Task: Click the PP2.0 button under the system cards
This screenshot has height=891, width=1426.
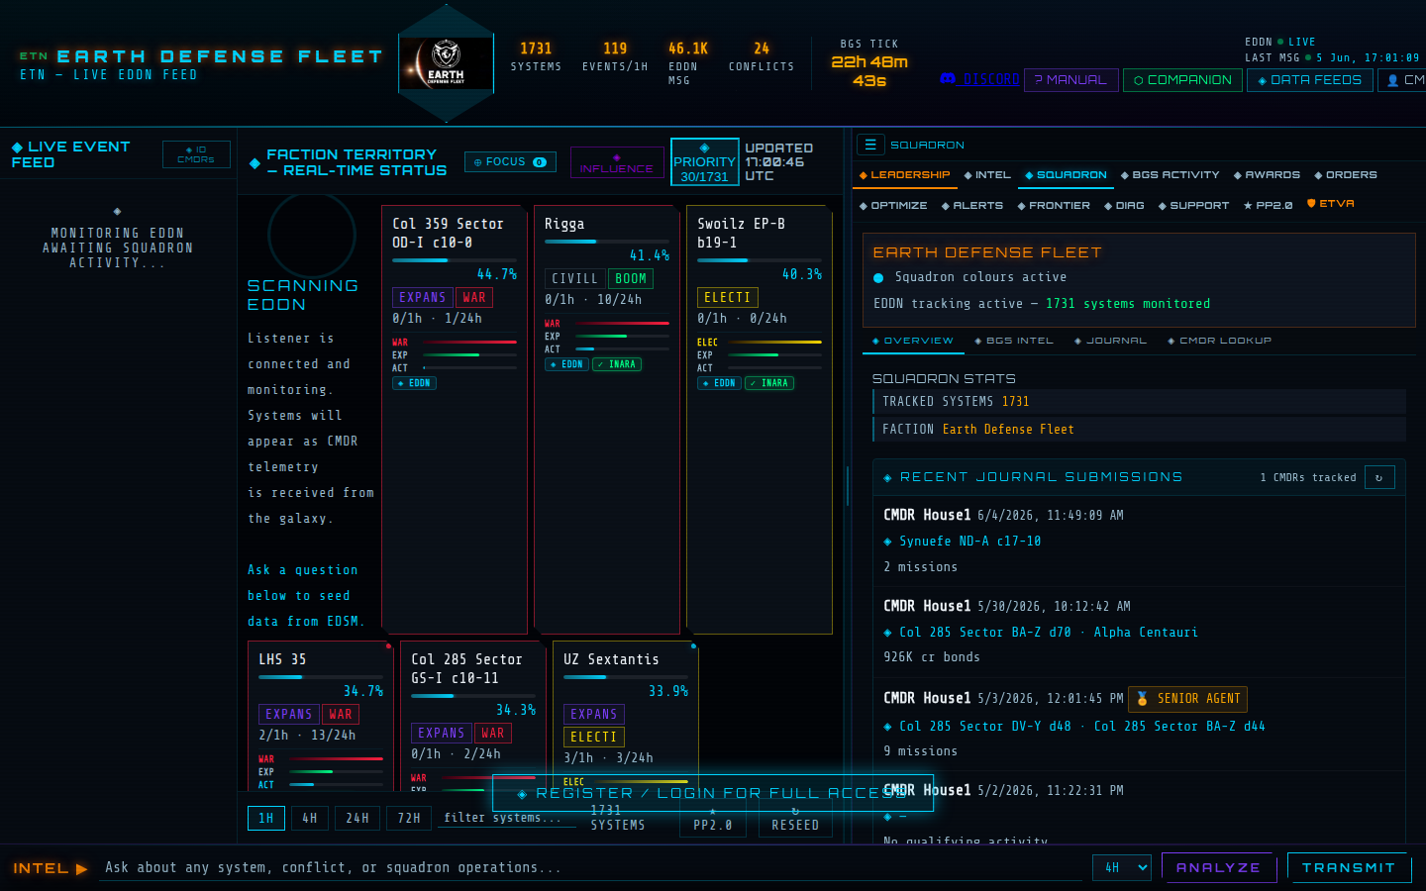Action: point(713,820)
